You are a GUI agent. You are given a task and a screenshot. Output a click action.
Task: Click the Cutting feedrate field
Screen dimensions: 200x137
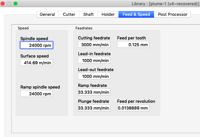pyautogui.click(x=94, y=45)
